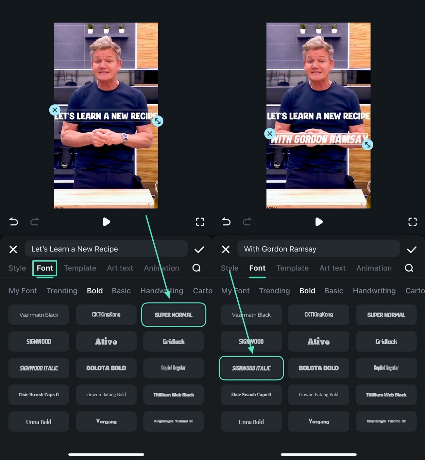
Task: Choose SUPER NORMAL font in left screen
Action: [174, 315]
